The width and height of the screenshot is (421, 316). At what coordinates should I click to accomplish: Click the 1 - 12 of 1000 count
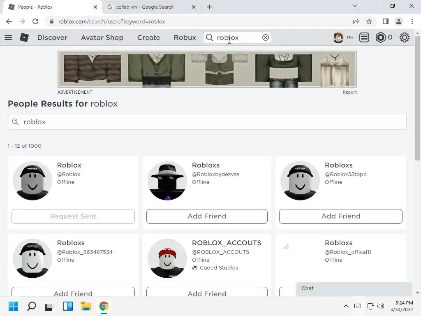[24, 146]
